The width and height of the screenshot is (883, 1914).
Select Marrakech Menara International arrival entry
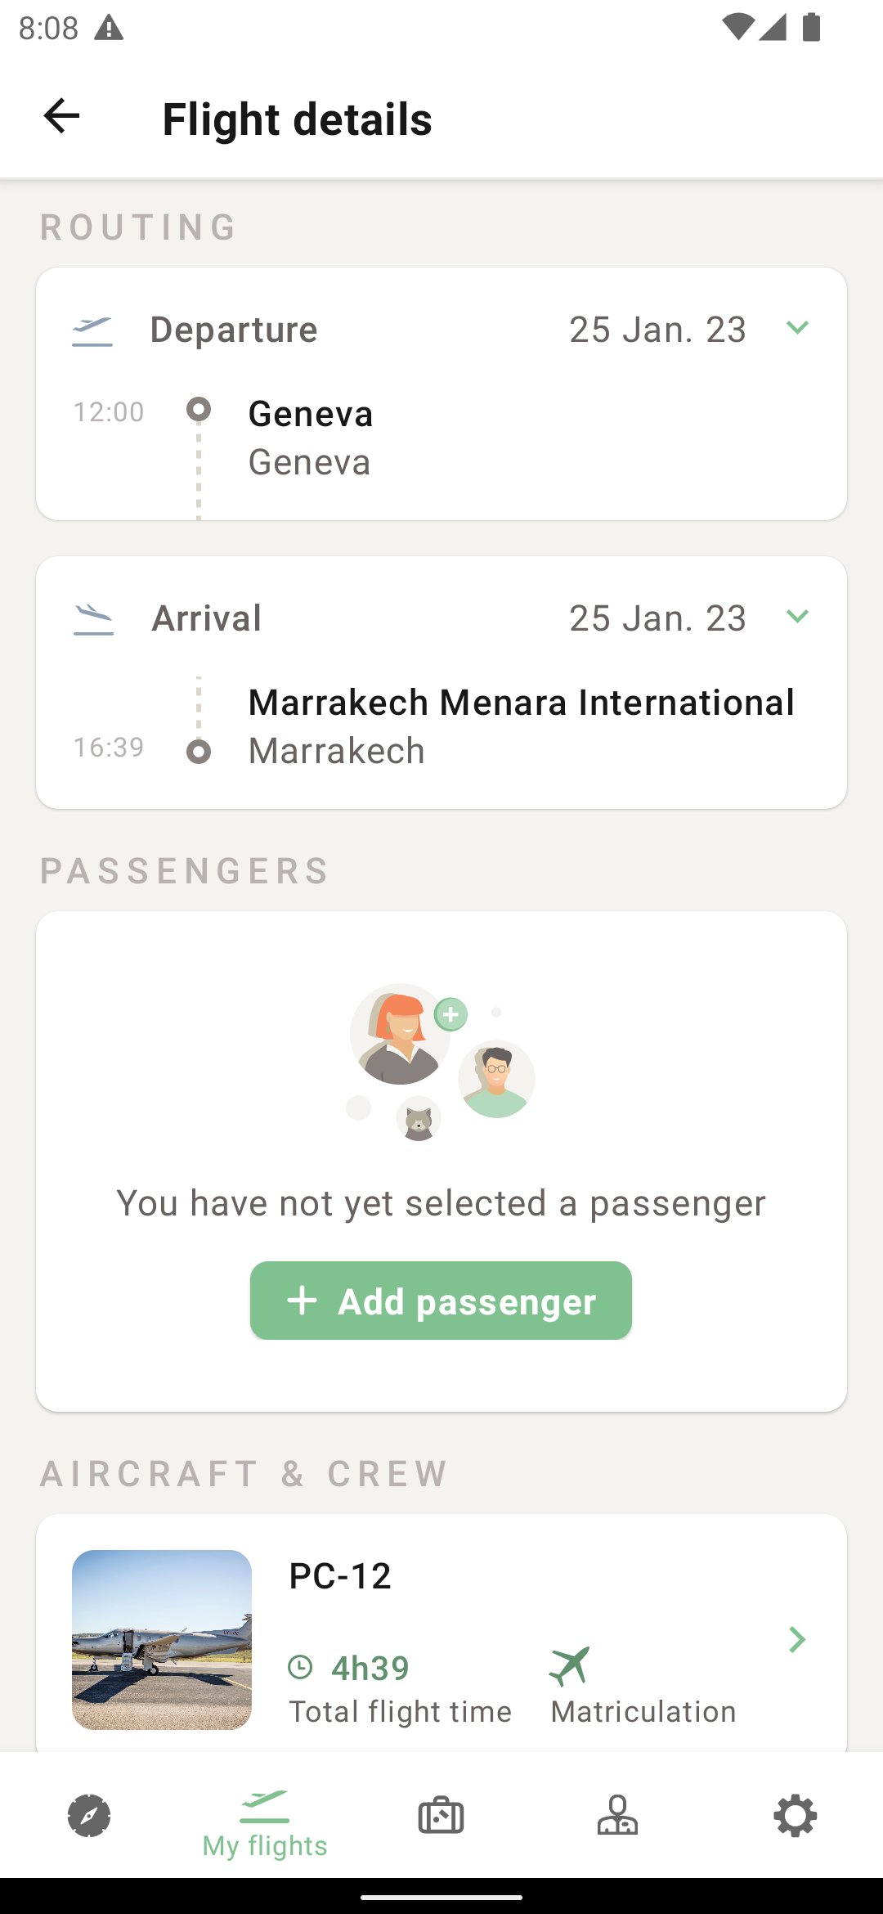click(521, 726)
